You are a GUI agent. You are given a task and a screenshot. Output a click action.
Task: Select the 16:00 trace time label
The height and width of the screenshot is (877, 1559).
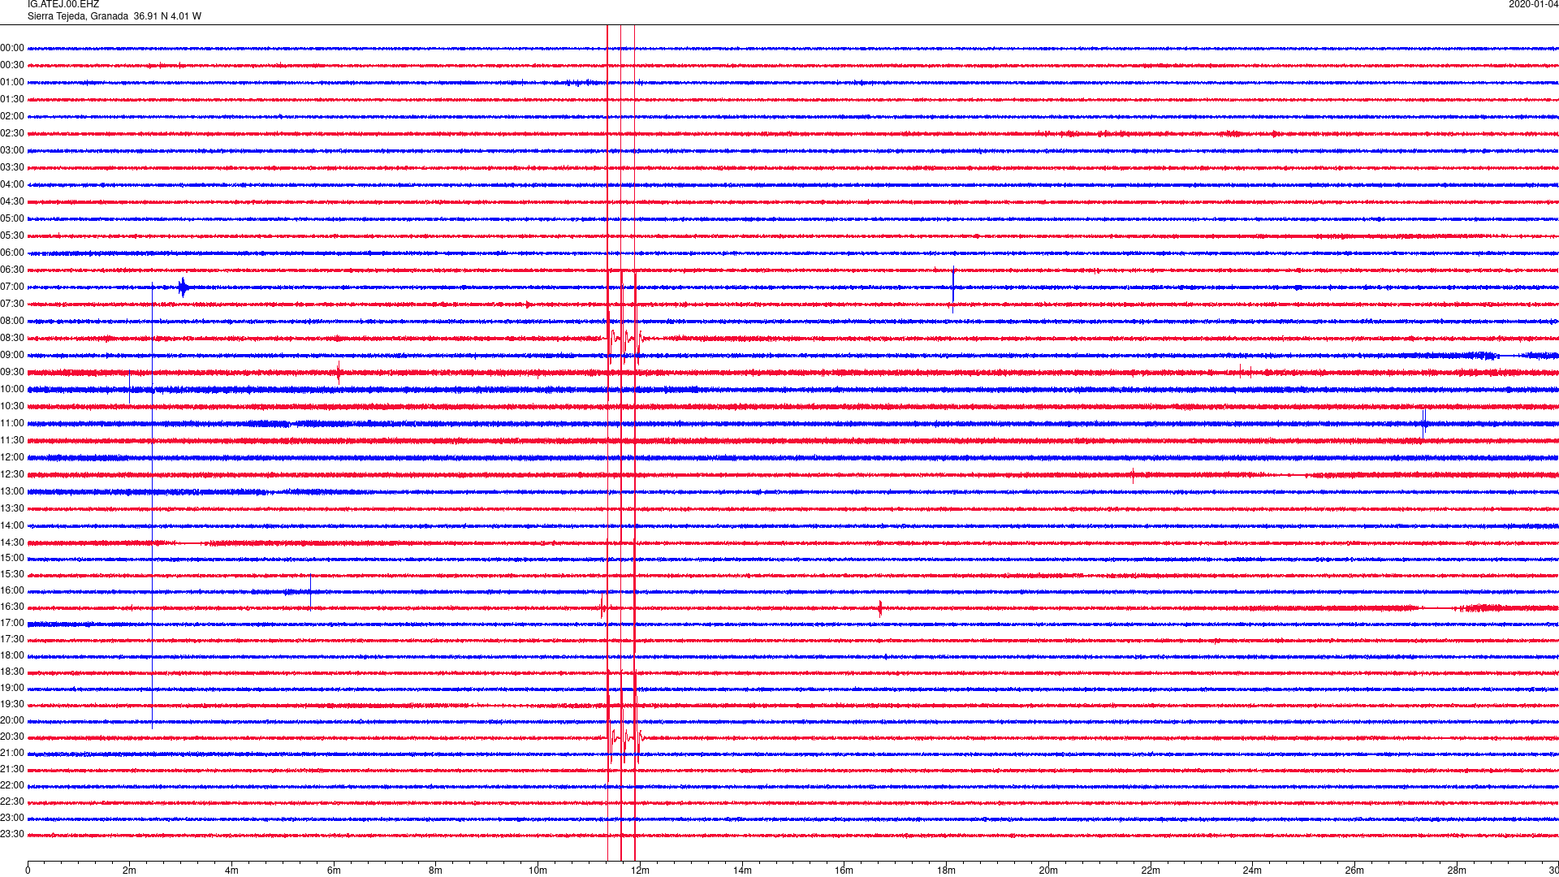pos(12,590)
